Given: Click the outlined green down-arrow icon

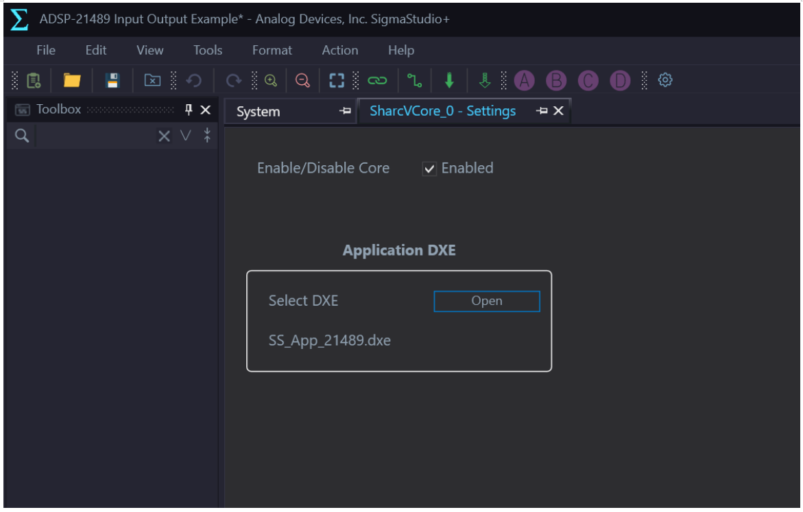Looking at the screenshot, I should pyautogui.click(x=484, y=80).
